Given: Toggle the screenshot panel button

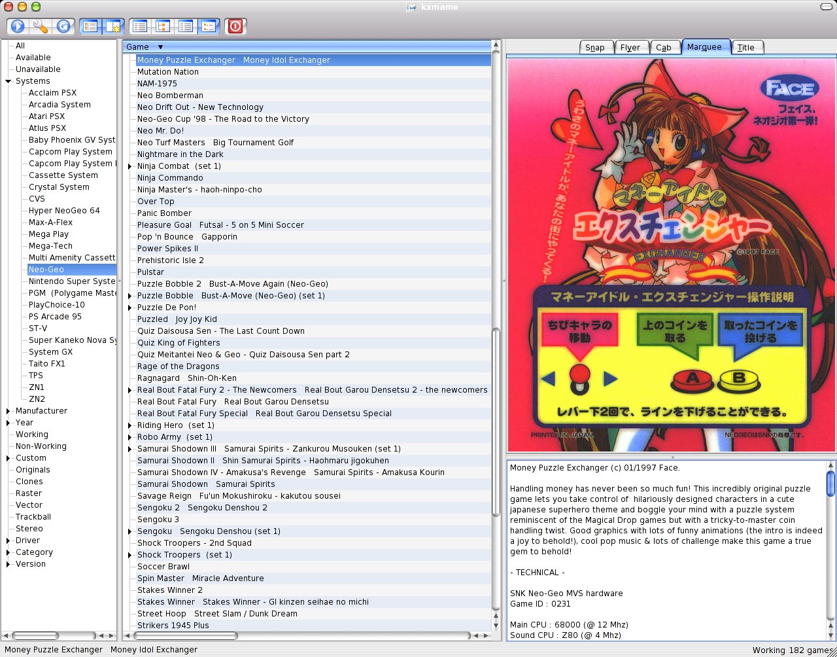Looking at the screenshot, I should click(113, 26).
